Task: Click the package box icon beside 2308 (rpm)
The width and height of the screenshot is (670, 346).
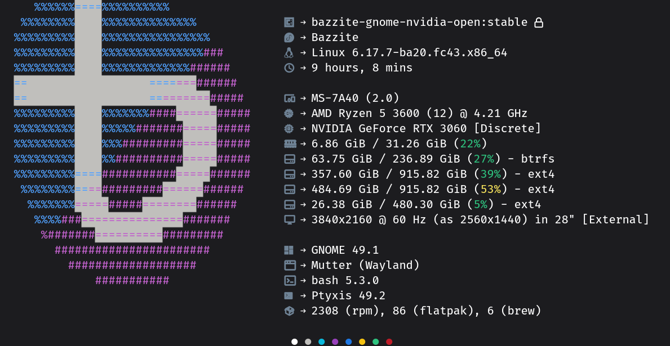Action: point(289,311)
